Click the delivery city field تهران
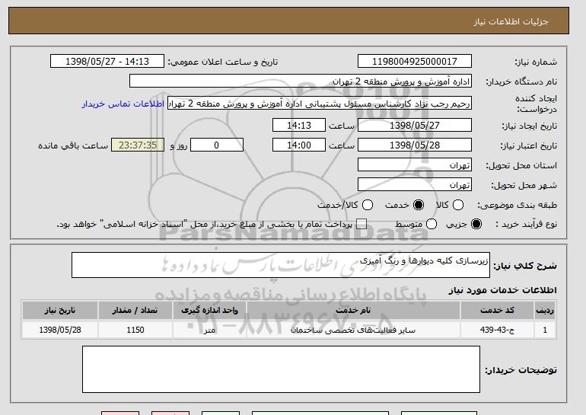This screenshot has height=415, width=586. pos(415,185)
